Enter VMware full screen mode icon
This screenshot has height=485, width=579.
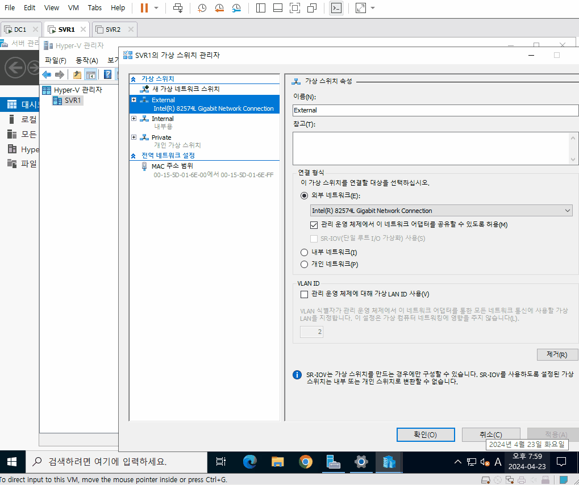(x=295, y=8)
